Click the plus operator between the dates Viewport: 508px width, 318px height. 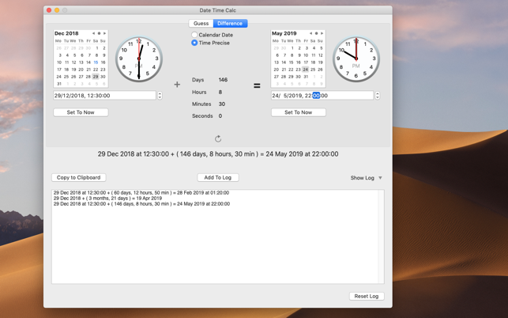[x=177, y=85]
